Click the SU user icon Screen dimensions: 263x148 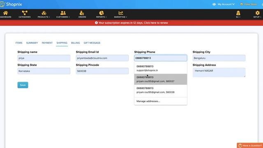(238, 13)
